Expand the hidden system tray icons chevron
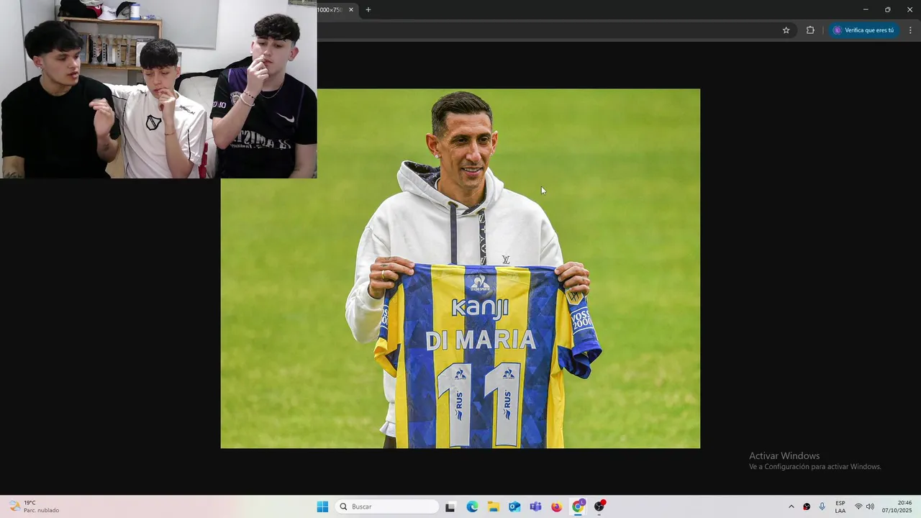The height and width of the screenshot is (518, 921). [x=791, y=506]
